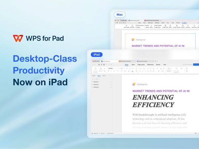This screenshot has width=199, height=149.
Task: Click the WPS logo beside WPS for Pad
Action: 18,38
